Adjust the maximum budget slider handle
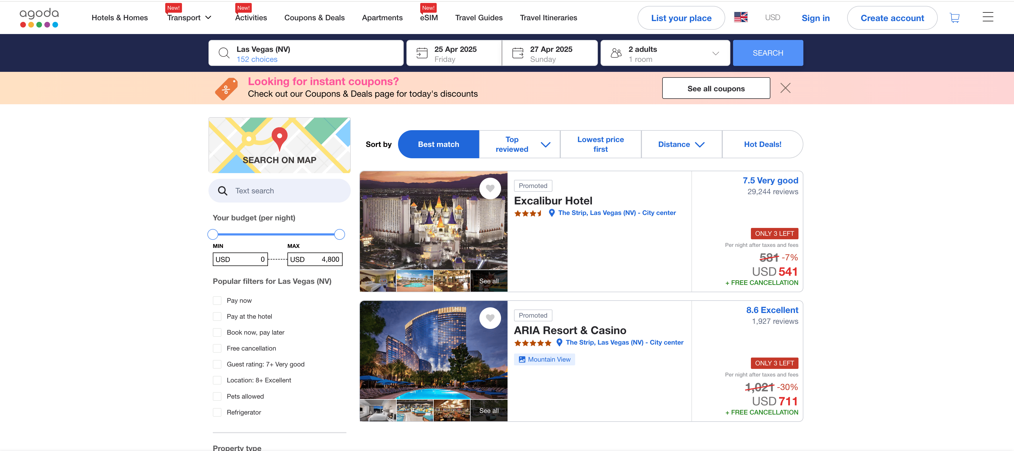The image size is (1014, 451). [339, 234]
